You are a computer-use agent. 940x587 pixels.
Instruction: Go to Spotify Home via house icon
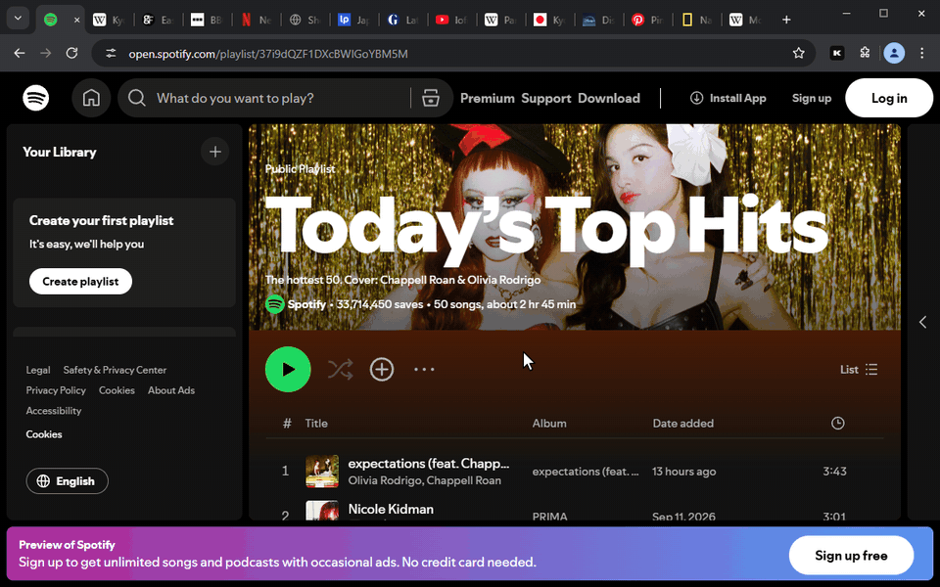point(91,98)
